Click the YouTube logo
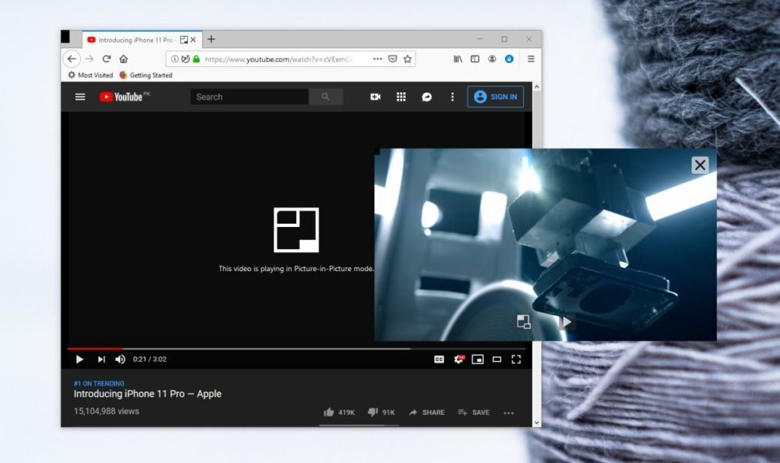The width and height of the screenshot is (780, 463). [x=120, y=97]
